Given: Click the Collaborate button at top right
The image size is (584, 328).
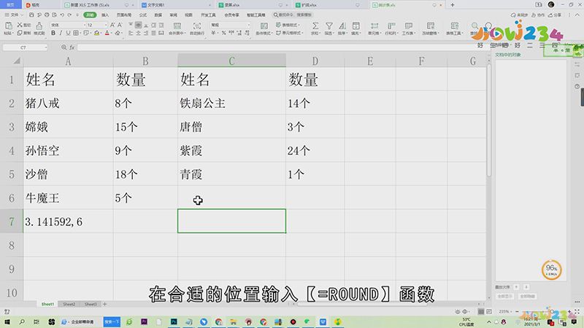Looking at the screenshot, I should [538, 15].
